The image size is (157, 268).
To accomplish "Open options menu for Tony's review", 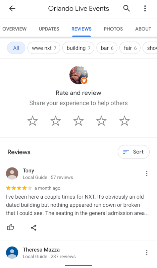I will pyautogui.click(x=147, y=174).
